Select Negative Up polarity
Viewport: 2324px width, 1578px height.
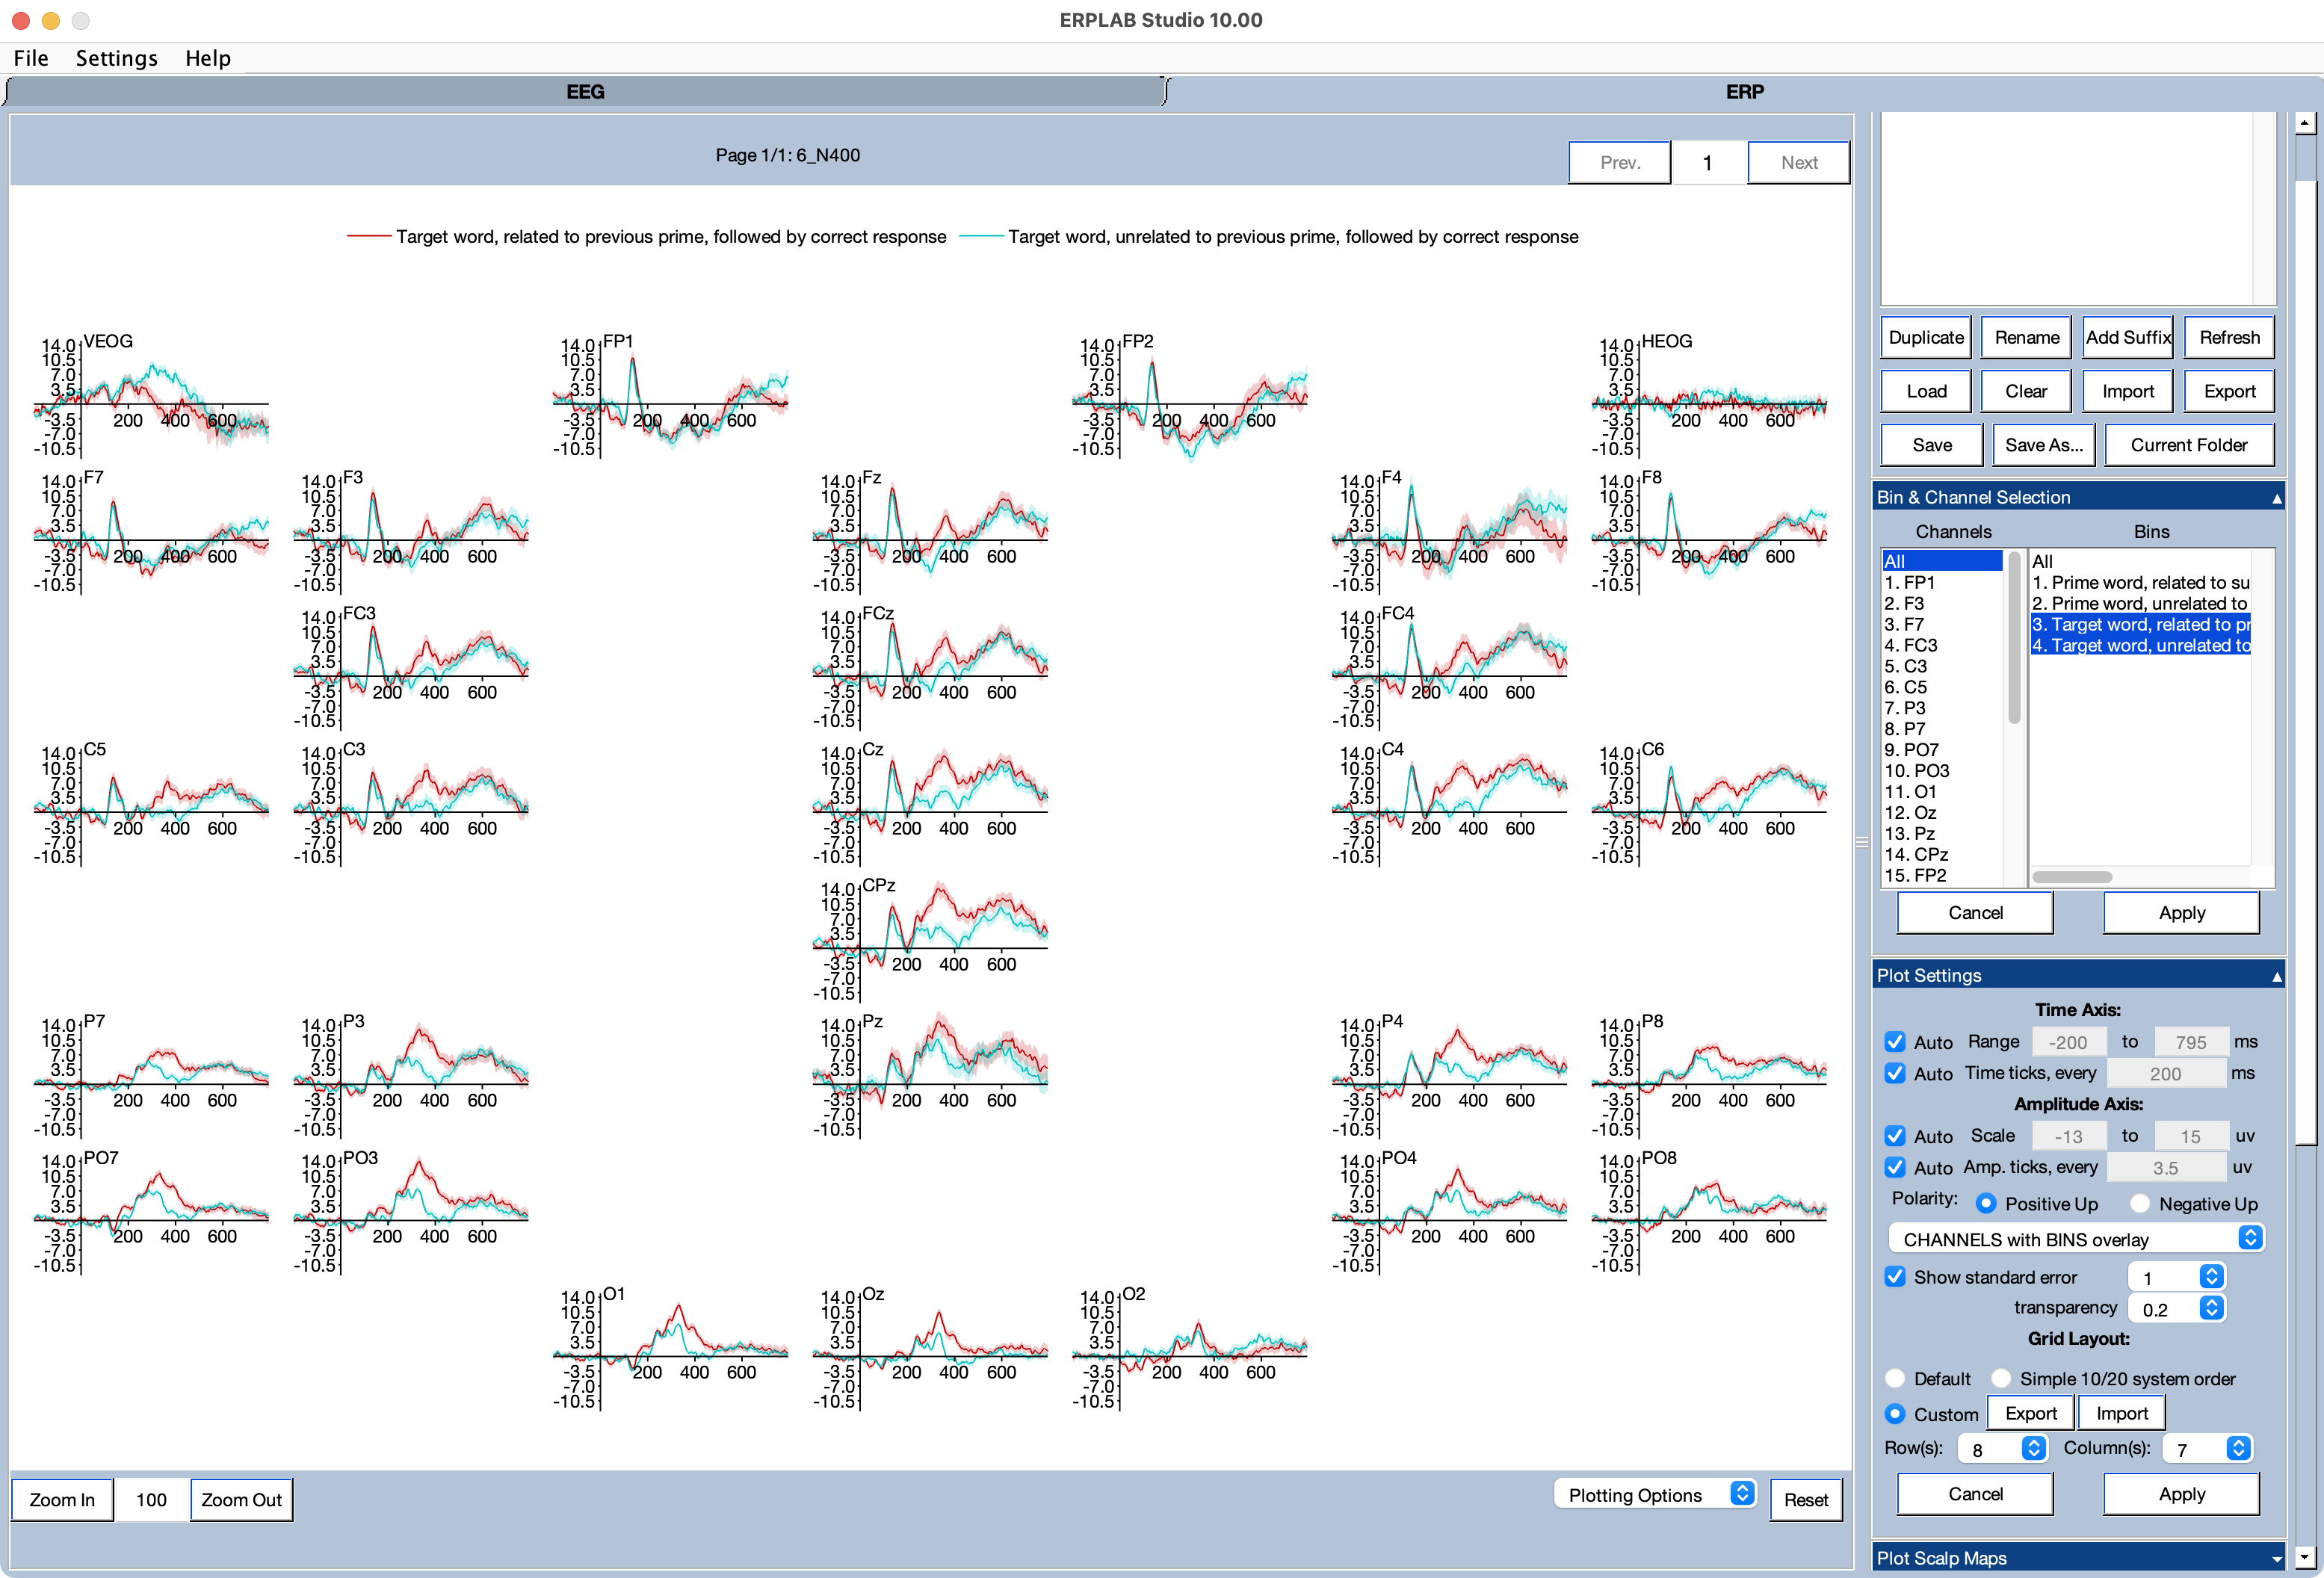point(2140,1203)
